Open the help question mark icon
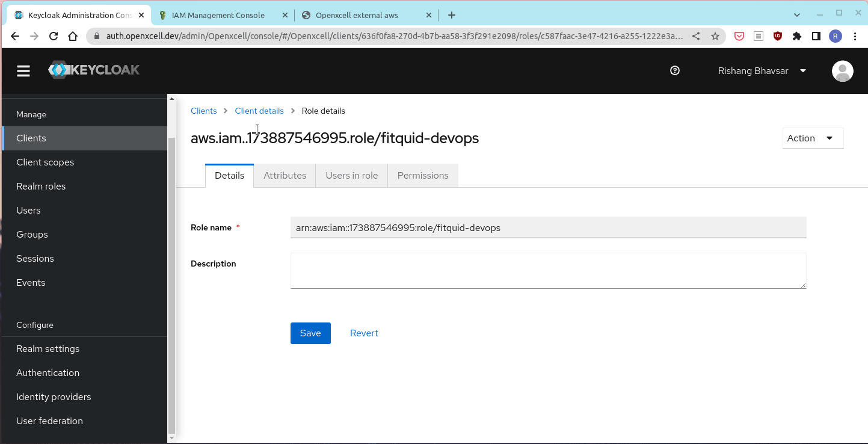868x444 pixels. [675, 70]
